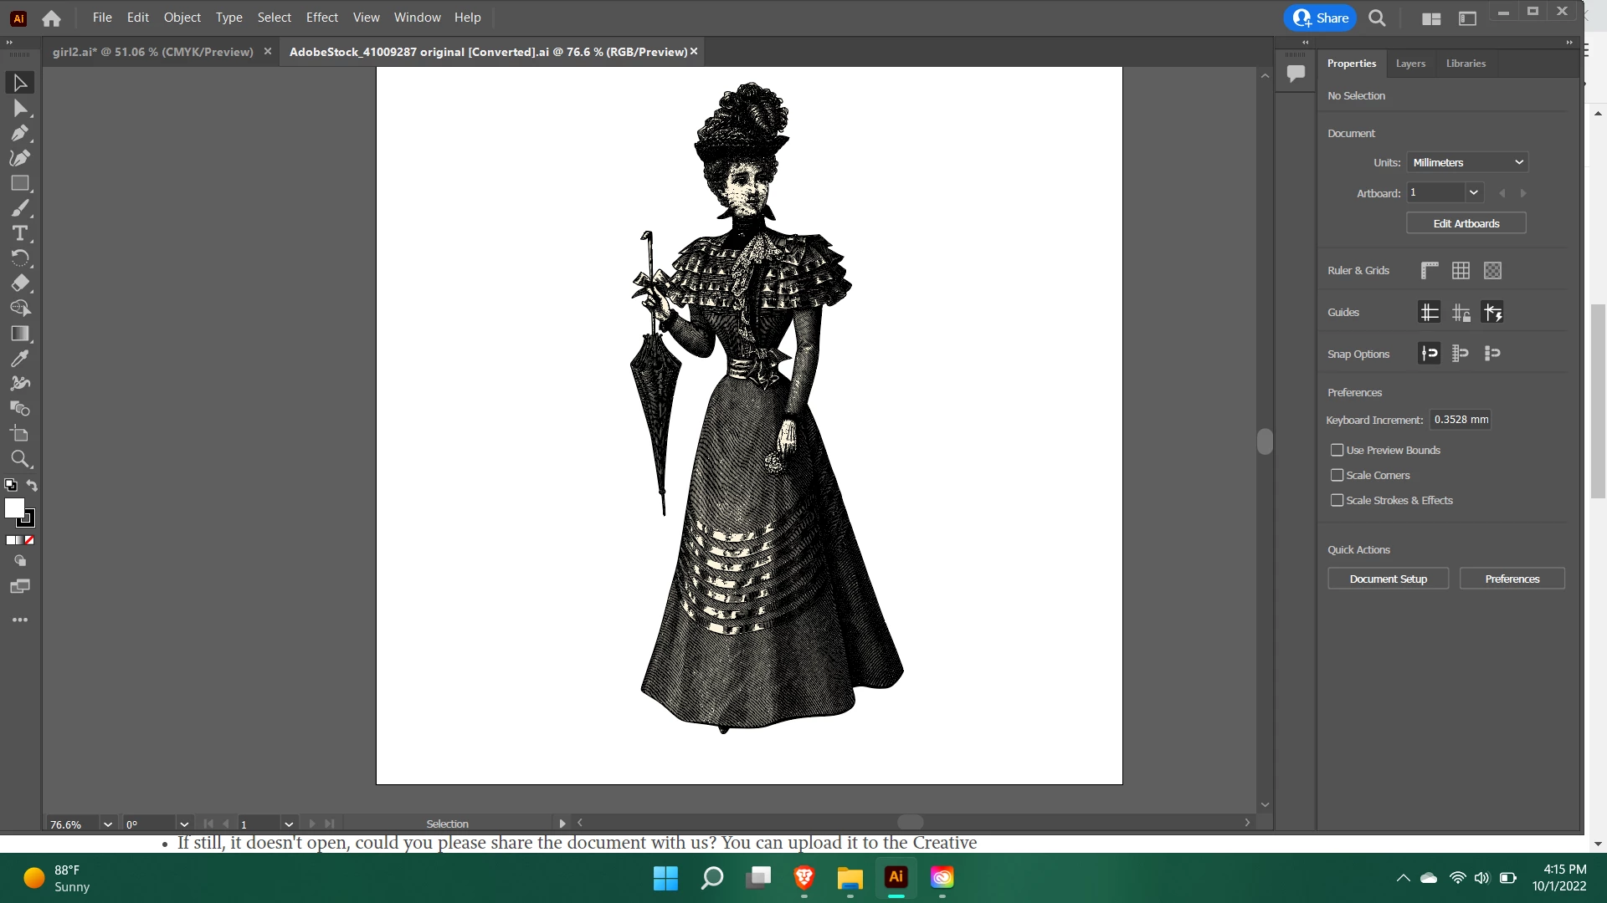Viewport: 1607px width, 903px height.
Task: Click the Document Setup button
Action: [1388, 579]
